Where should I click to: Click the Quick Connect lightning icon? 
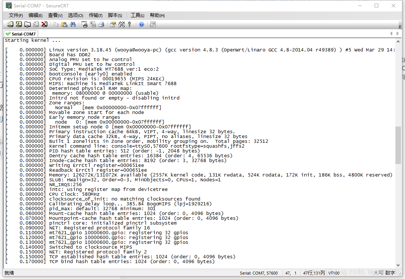click(x=19, y=24)
